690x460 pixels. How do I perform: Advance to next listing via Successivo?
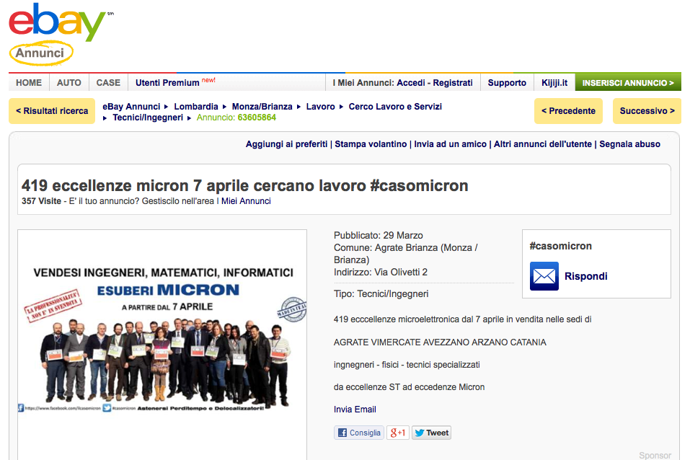pyautogui.click(x=648, y=111)
